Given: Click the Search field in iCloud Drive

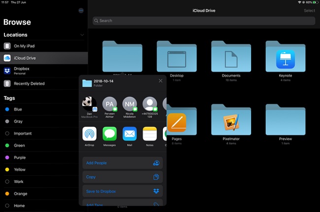Looking at the screenshot, I should point(204,21).
